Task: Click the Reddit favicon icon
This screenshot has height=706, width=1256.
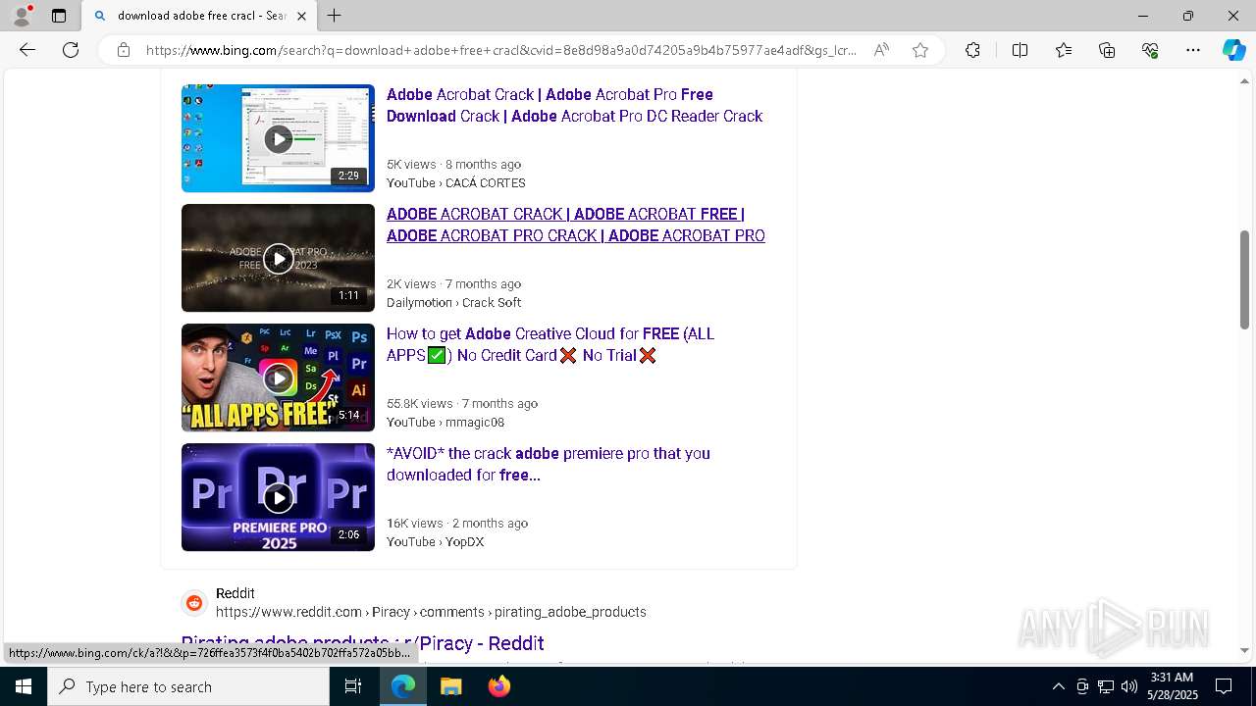Action: [x=194, y=603]
